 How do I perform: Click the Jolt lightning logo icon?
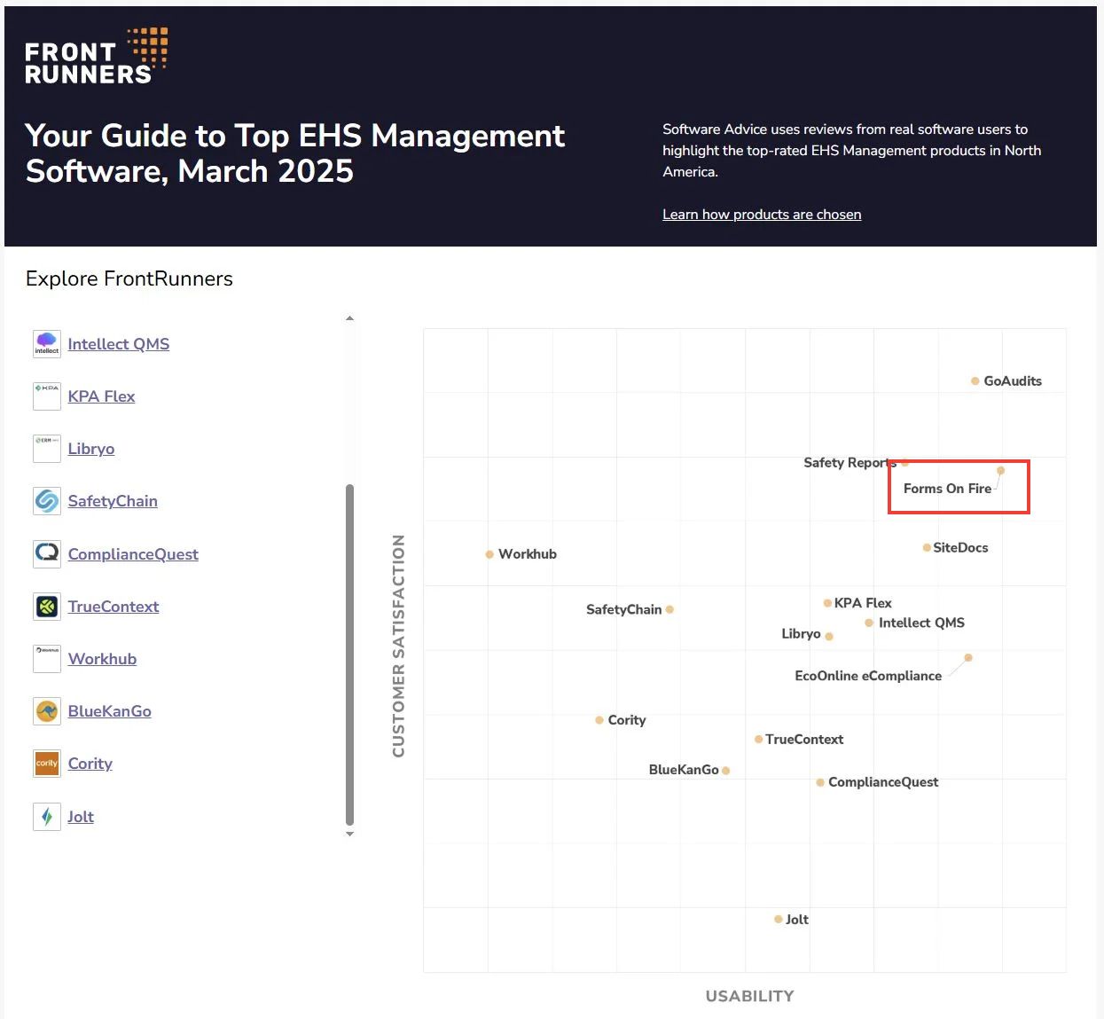[47, 817]
